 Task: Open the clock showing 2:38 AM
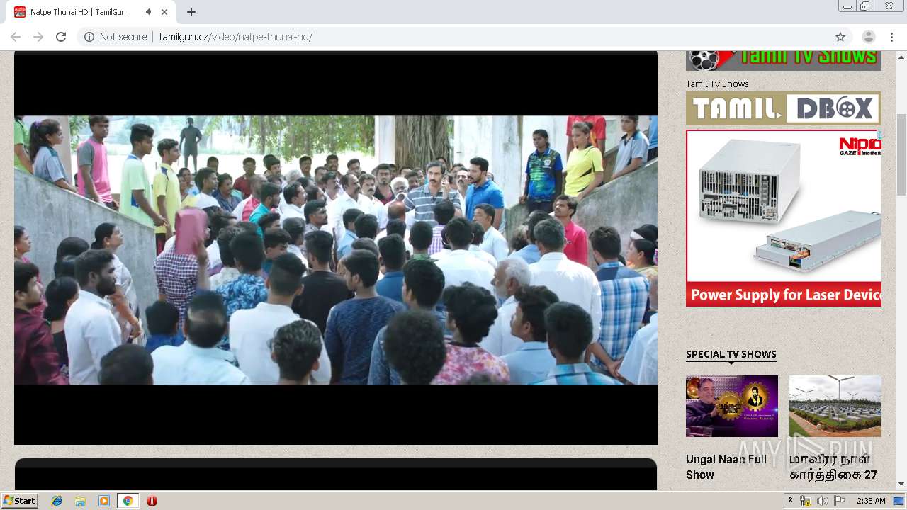click(x=871, y=501)
